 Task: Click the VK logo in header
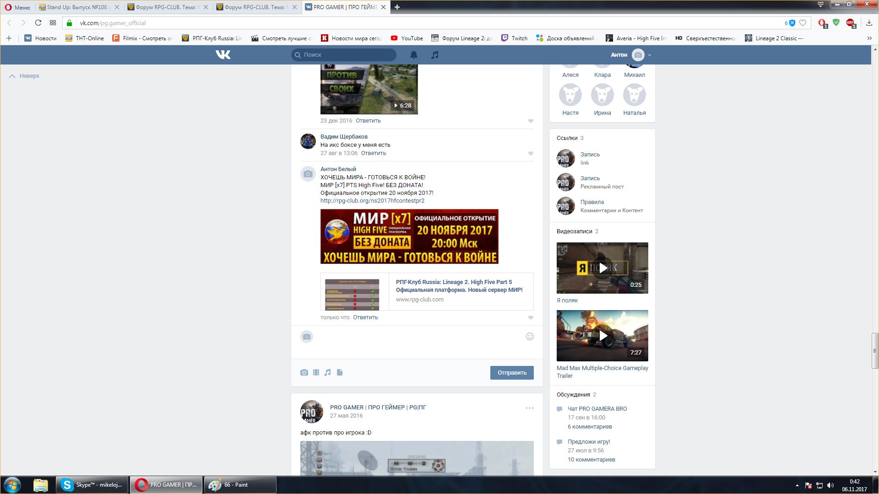click(x=223, y=55)
